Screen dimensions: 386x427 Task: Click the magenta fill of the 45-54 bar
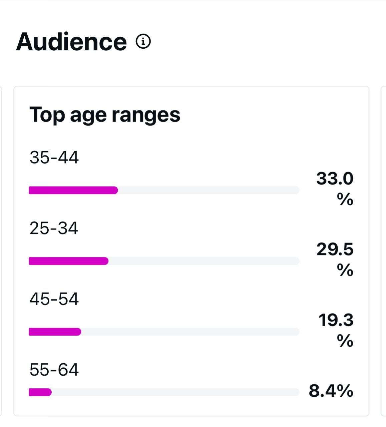[x=55, y=332]
